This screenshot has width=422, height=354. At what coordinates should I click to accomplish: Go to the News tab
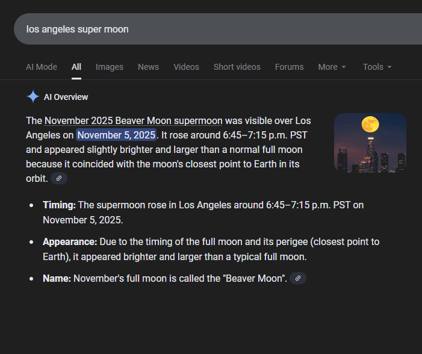148,67
